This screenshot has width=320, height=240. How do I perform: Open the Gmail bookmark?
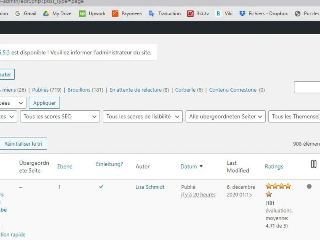tap(26, 14)
